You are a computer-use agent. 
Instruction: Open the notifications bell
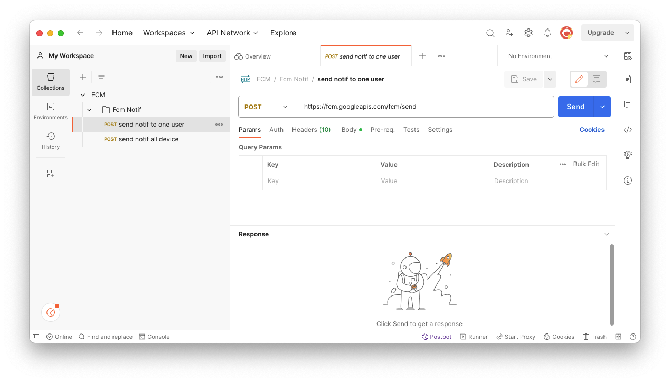coord(548,33)
